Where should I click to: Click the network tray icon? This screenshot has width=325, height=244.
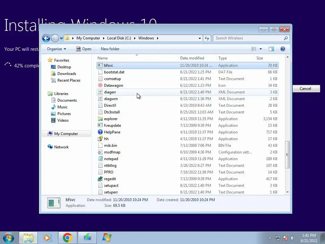(277, 238)
